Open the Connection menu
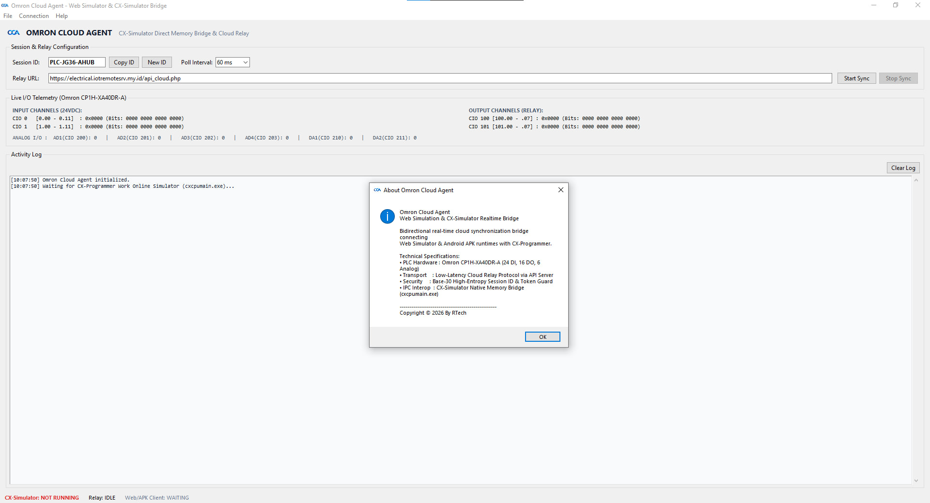The height and width of the screenshot is (503, 930). tap(34, 16)
